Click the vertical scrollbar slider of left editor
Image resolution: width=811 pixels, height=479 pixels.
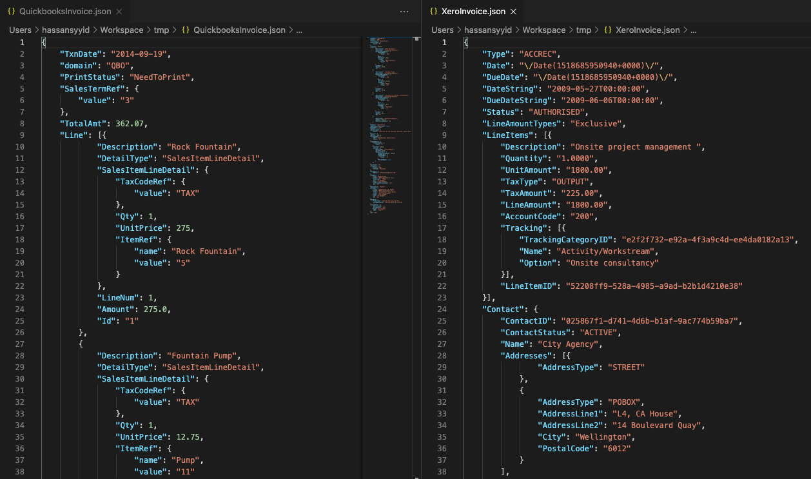point(416,39)
